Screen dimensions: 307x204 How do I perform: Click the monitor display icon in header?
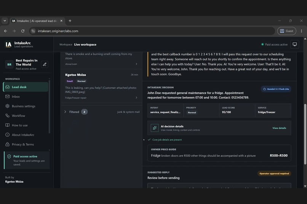(295, 44)
